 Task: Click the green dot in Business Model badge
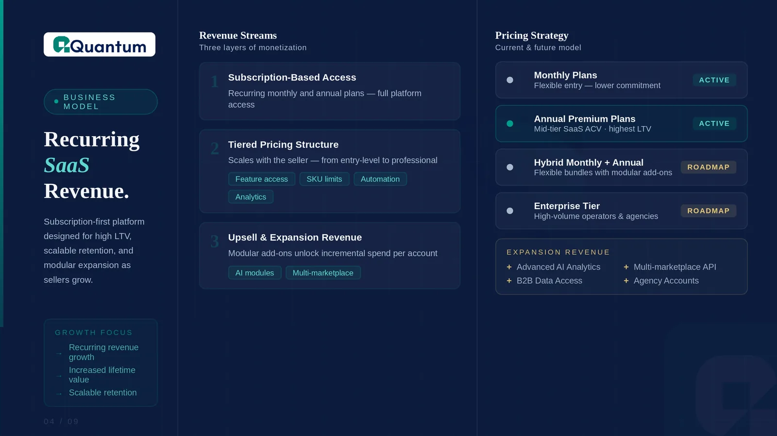[x=56, y=101]
